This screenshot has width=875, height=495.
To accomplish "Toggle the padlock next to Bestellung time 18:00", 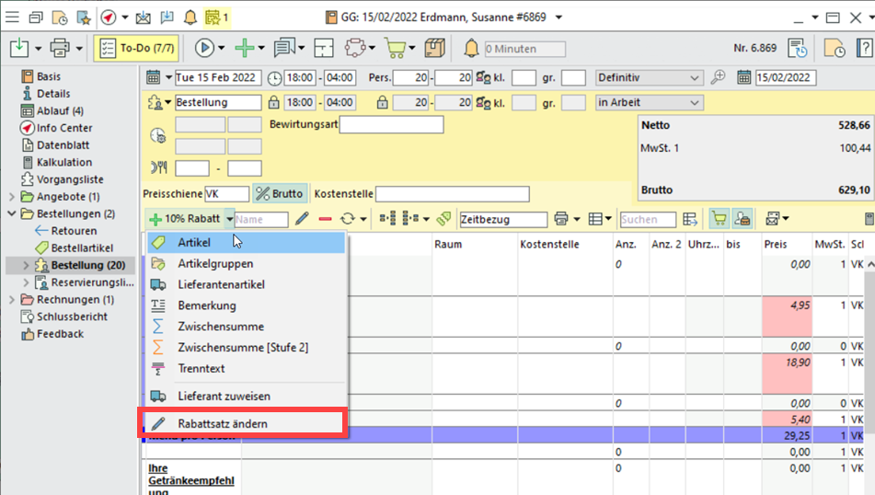I will [x=273, y=102].
